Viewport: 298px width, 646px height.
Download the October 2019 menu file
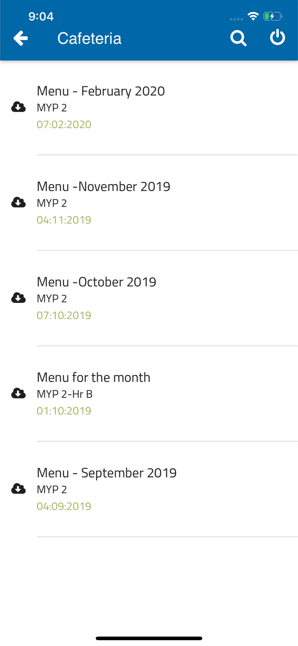(18, 297)
